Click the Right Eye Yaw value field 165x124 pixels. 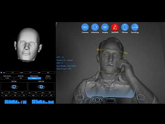(36, 93)
